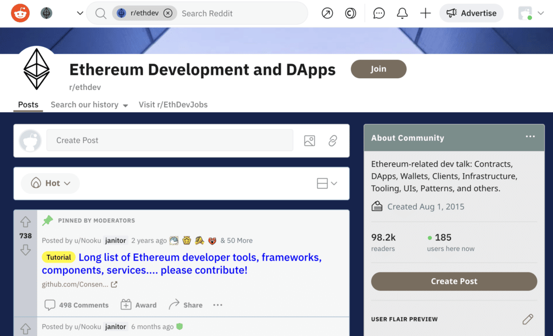Click the yellow Tutorial flair tag
Screen dimensions: 553x336
tap(58, 257)
